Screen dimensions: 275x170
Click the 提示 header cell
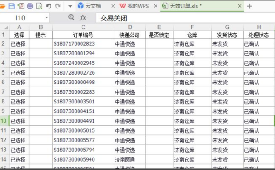pyautogui.click(x=41, y=35)
